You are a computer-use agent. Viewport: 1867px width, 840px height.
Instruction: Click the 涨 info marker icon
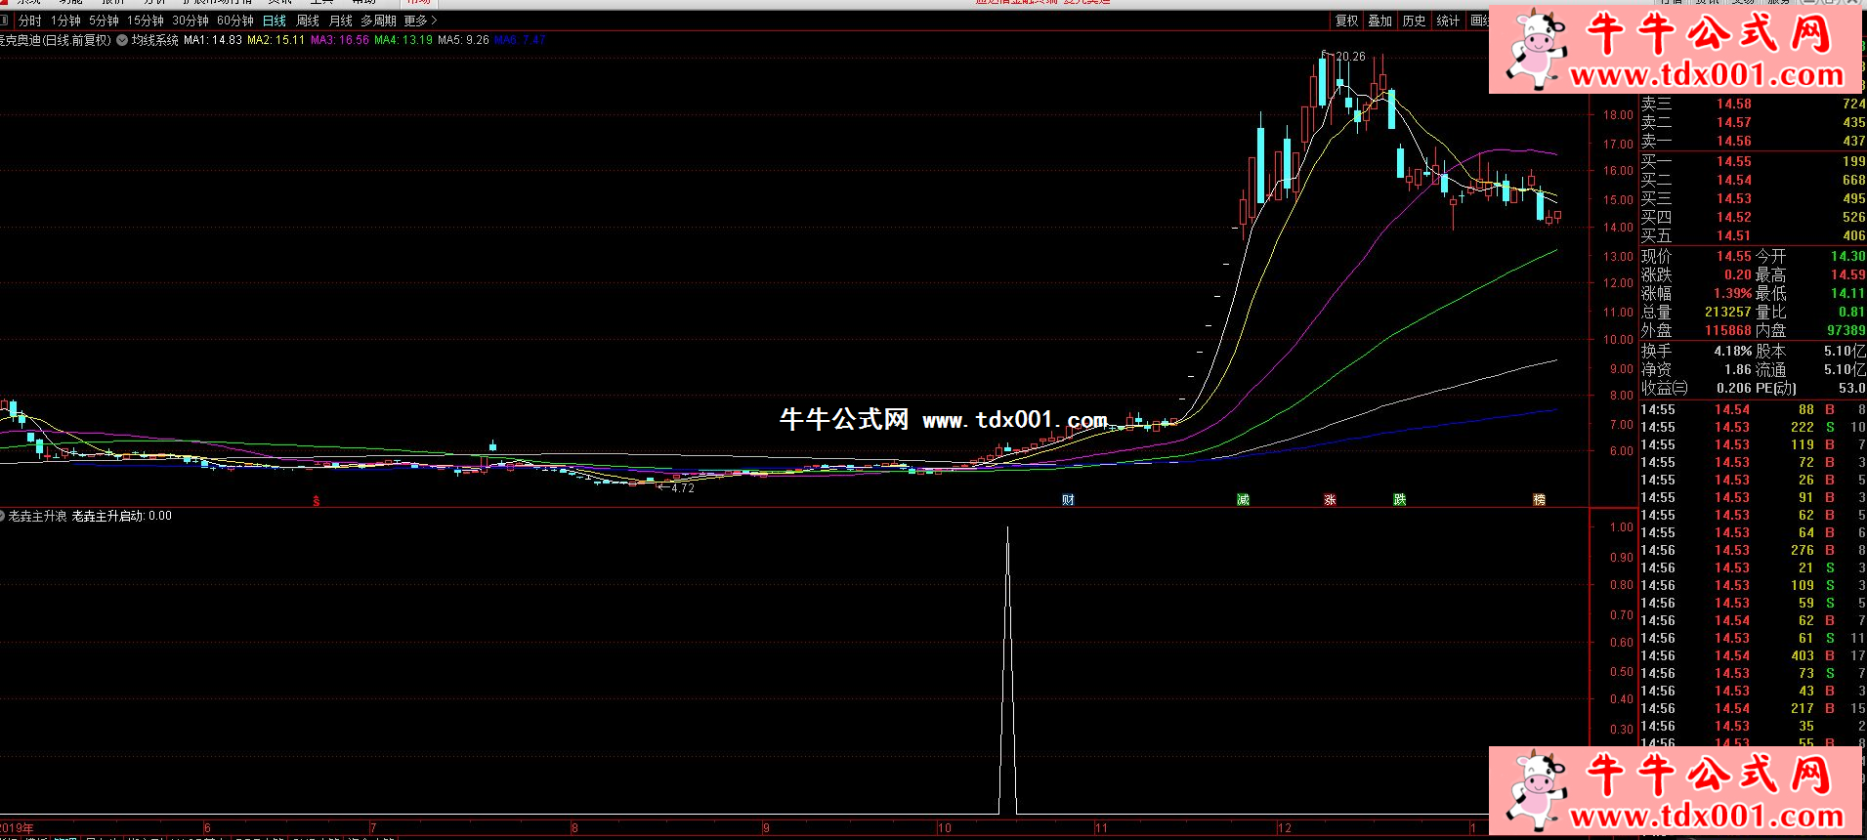[x=1330, y=500]
